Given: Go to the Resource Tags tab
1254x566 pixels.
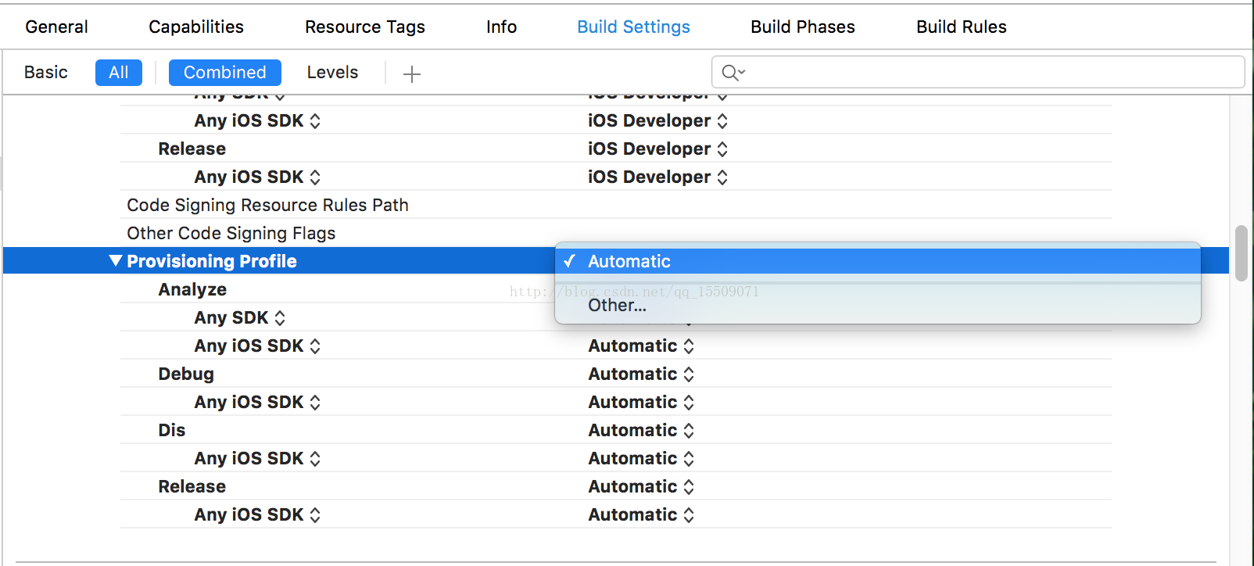Looking at the screenshot, I should pyautogui.click(x=365, y=27).
